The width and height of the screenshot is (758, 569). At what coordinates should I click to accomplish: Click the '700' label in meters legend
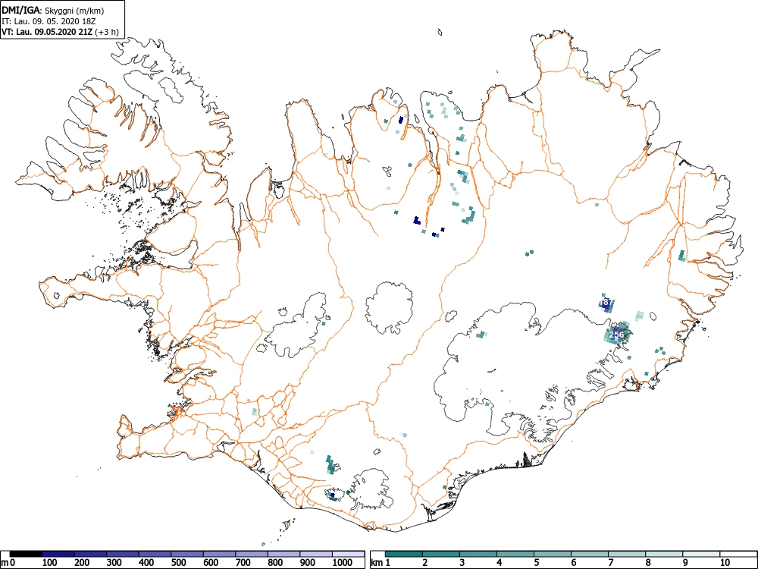pos(243,563)
